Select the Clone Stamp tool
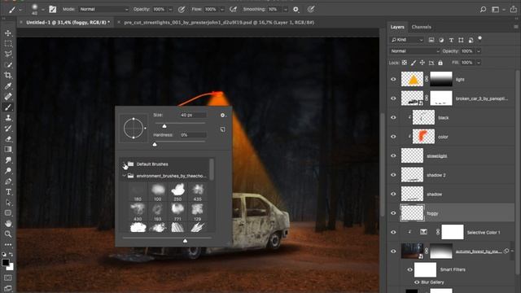 [8, 118]
